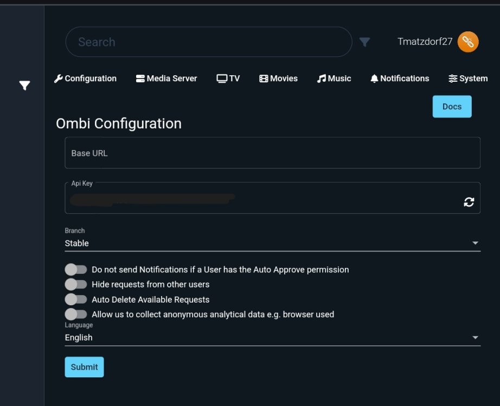This screenshot has height=406, width=500.
Task: Switch to the Media Server tab
Action: click(x=166, y=78)
